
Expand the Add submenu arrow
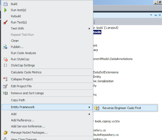[89, 114]
